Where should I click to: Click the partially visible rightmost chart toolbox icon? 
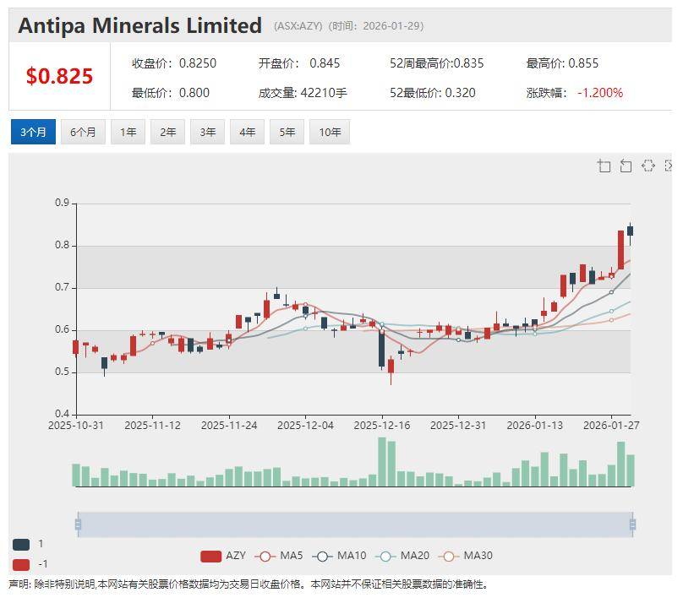coord(669,166)
